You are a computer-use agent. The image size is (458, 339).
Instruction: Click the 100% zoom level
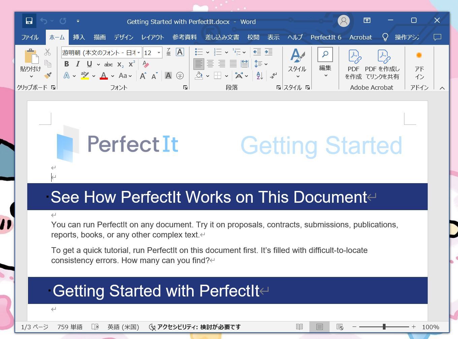(x=430, y=327)
